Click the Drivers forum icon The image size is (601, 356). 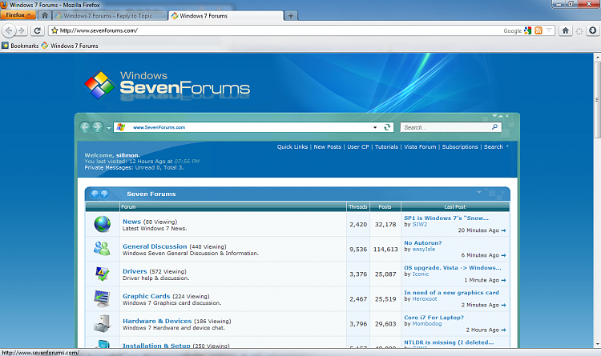tap(103, 274)
